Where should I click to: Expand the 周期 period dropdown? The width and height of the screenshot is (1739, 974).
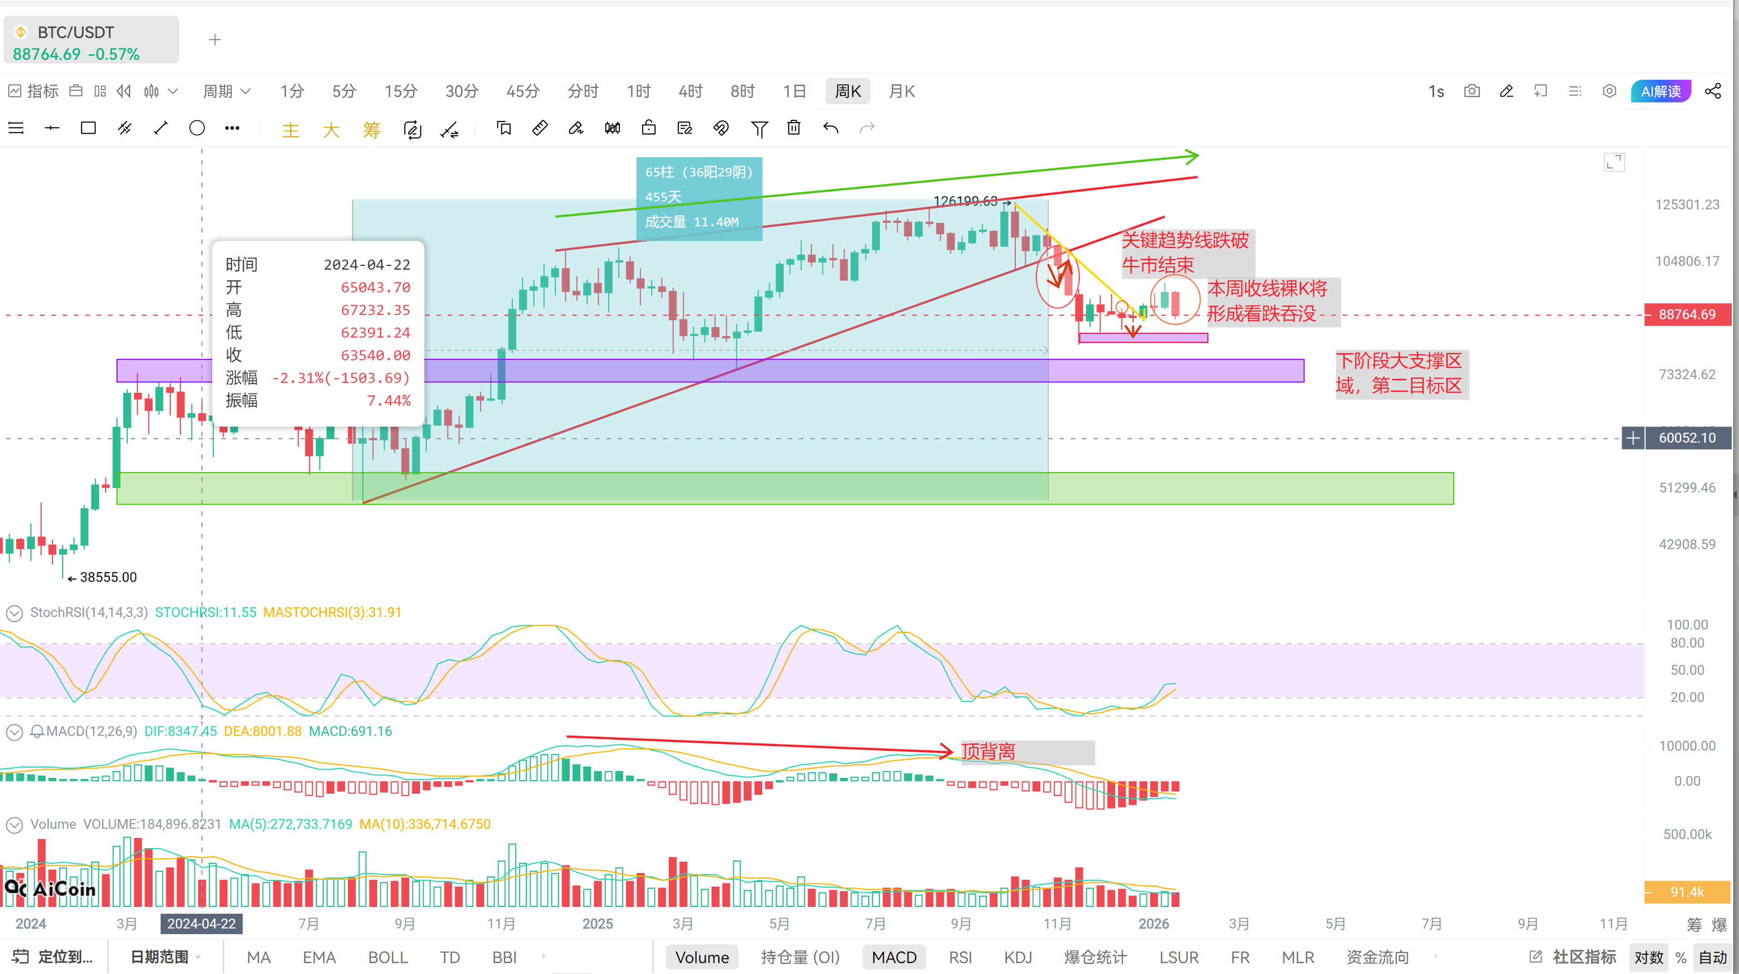pyautogui.click(x=226, y=91)
